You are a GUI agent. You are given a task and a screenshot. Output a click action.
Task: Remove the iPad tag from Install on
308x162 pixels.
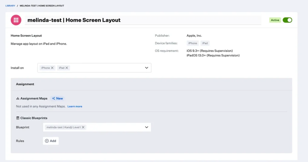(67, 68)
